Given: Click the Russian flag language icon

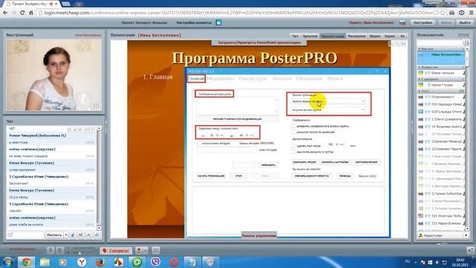Looking at the screenshot, I should (x=402, y=23).
